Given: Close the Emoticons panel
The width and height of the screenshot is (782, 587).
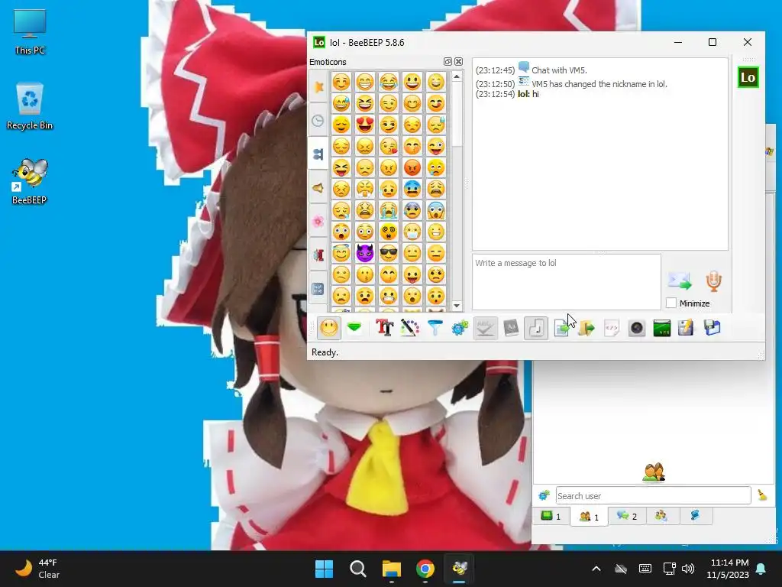Looking at the screenshot, I should 458,61.
